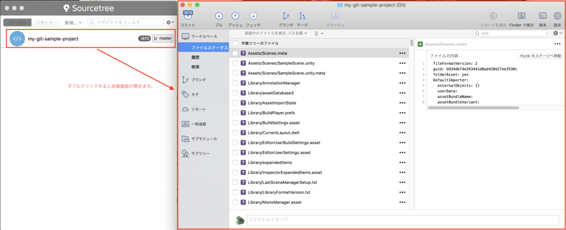Click the Stash (スタッシュ) toolbar icon

[335, 16]
